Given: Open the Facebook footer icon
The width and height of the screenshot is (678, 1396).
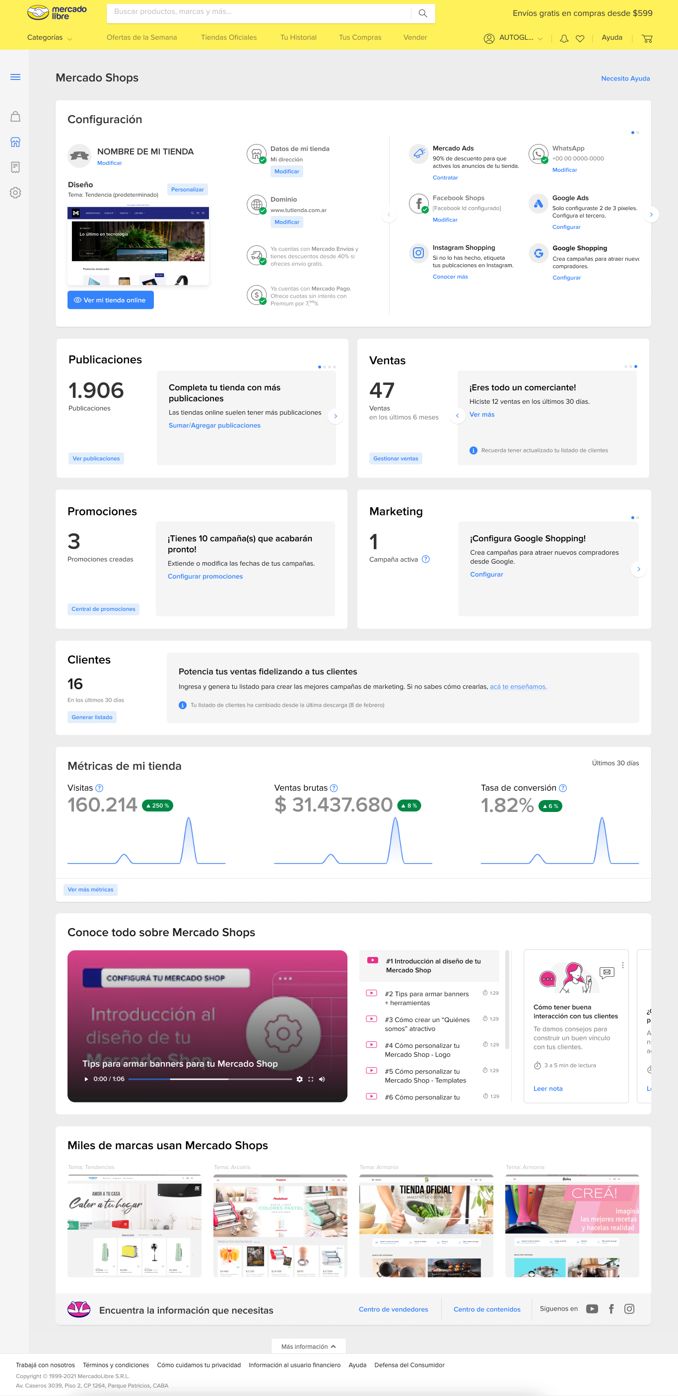Looking at the screenshot, I should (611, 1309).
